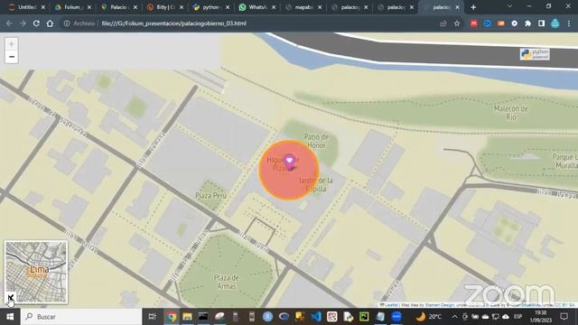The image size is (578, 325).
Task: Open Task View on the taskbar
Action: (152, 317)
